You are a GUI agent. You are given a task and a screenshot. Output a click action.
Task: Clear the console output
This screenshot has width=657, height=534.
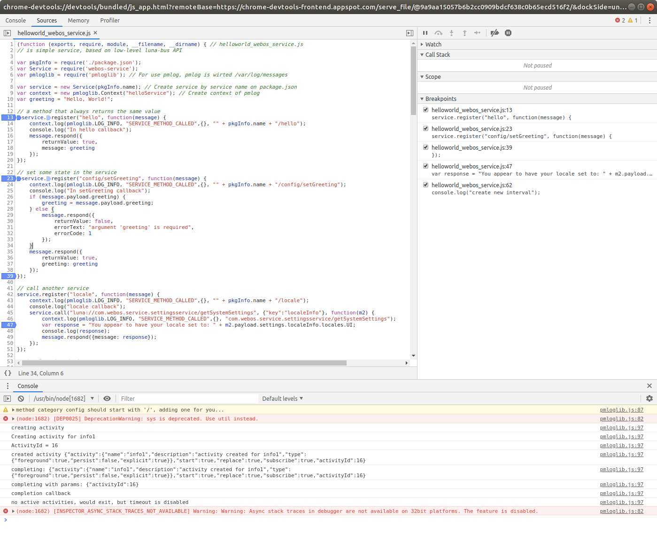point(21,398)
